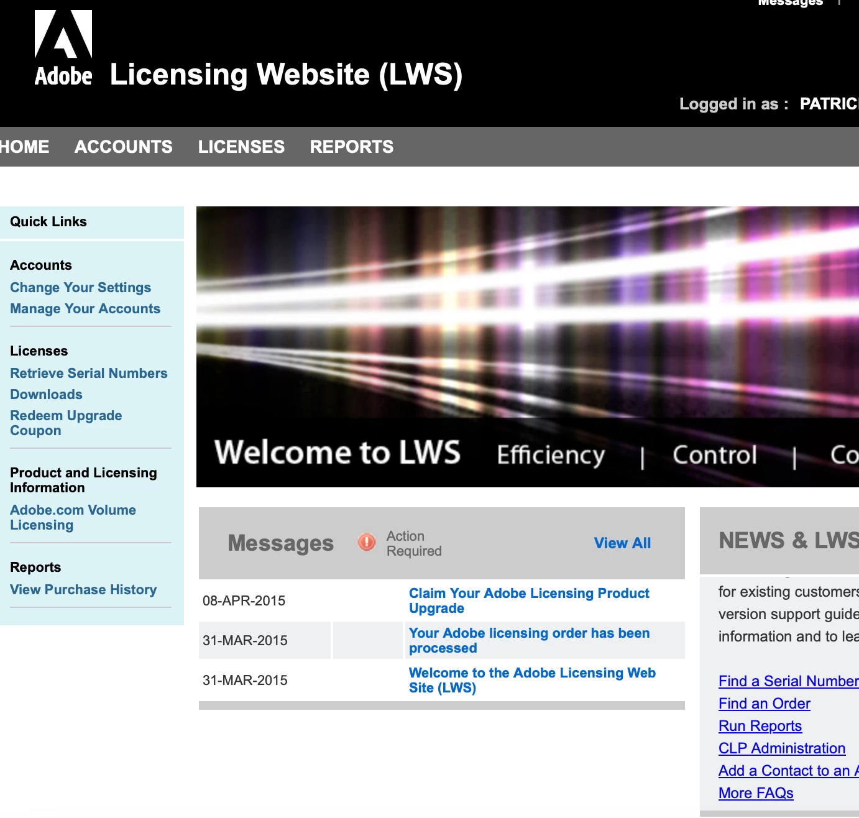This screenshot has width=859, height=818.
Task: Open the REPORTS navigation menu
Action: (x=352, y=147)
